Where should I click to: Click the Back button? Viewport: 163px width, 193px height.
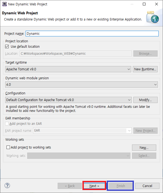click(70, 186)
